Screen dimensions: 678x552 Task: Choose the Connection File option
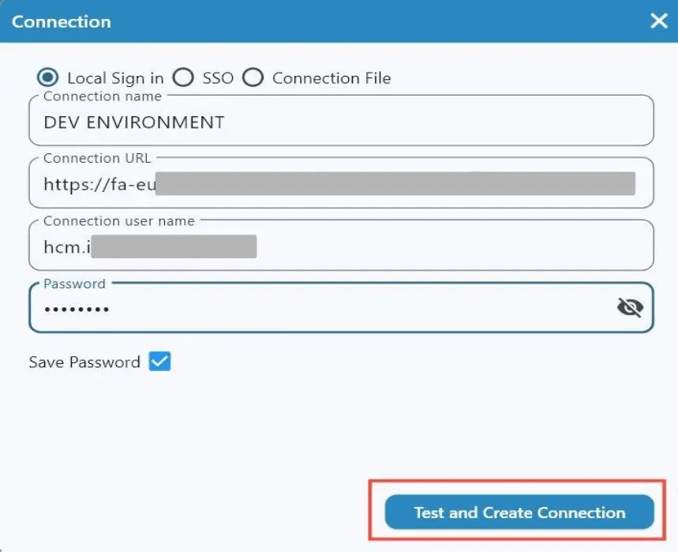tap(253, 77)
